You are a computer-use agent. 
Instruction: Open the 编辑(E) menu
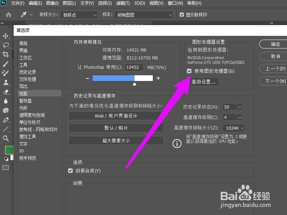click(35, 3)
